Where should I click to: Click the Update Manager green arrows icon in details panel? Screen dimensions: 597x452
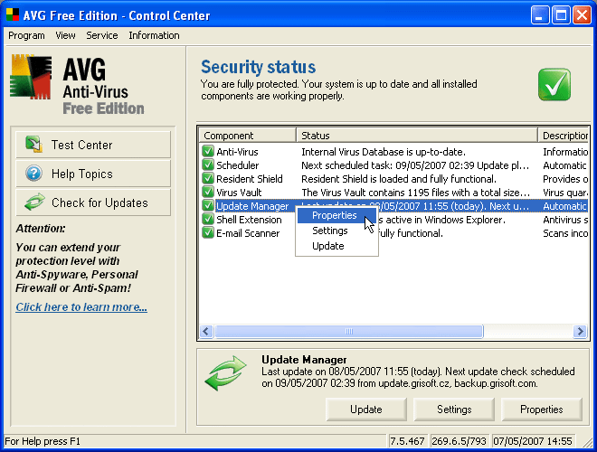click(226, 373)
